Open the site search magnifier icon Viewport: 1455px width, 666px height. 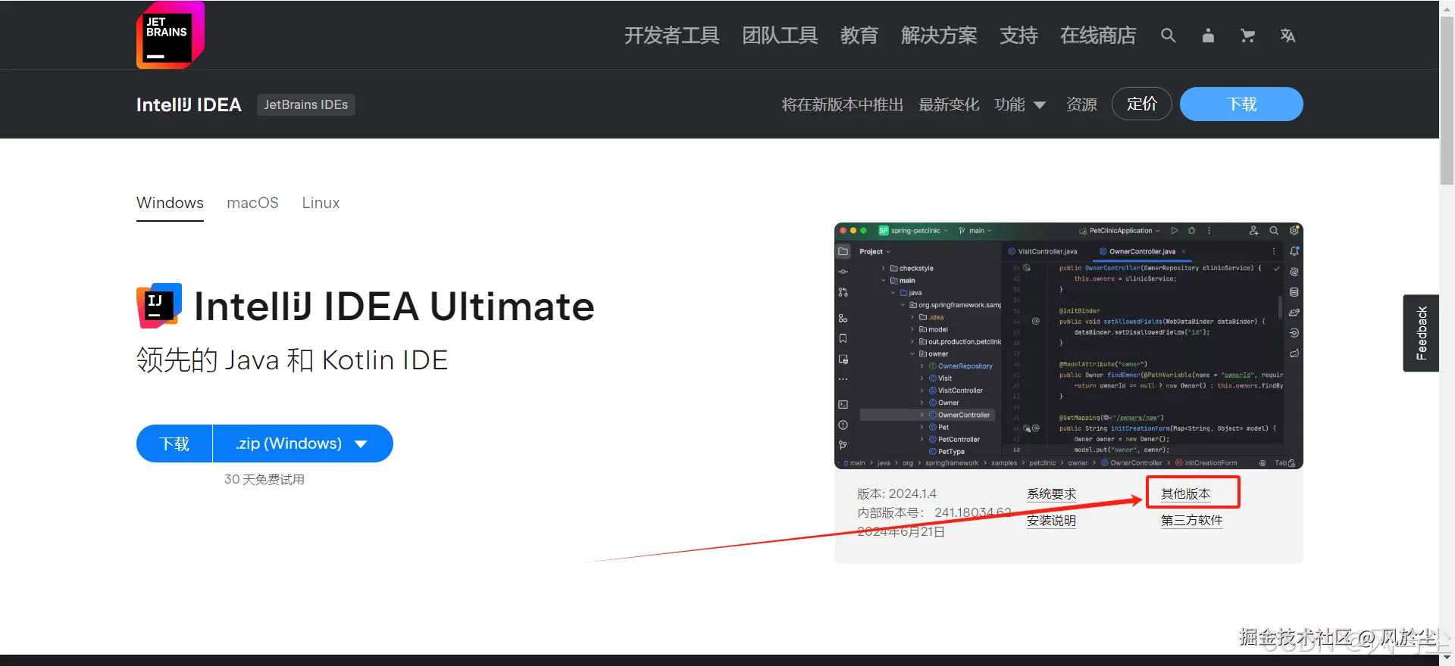click(1169, 36)
